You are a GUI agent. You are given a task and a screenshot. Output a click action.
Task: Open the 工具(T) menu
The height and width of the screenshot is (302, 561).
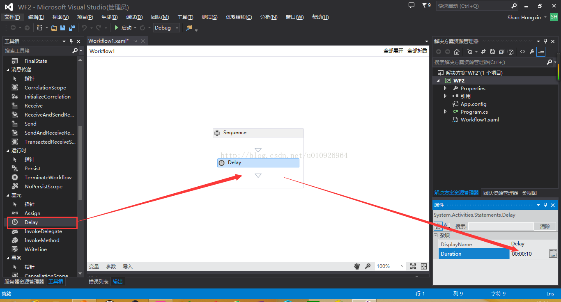coord(185,17)
